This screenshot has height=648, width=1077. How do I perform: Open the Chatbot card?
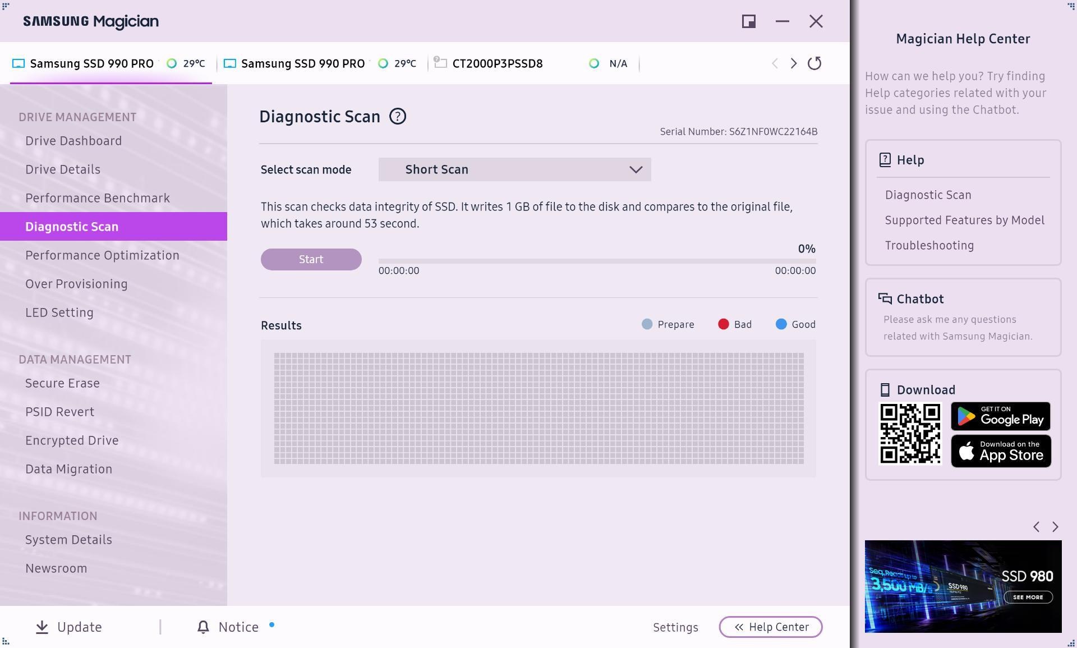pyautogui.click(x=963, y=317)
